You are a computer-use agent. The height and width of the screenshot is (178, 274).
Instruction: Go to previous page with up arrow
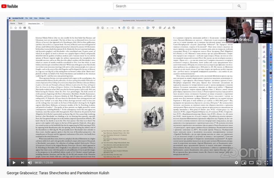[98, 28]
